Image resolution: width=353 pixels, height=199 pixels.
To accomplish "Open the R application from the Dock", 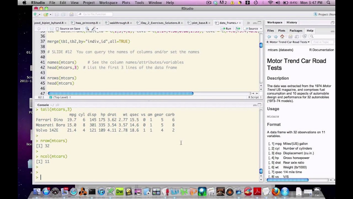I will 285,192.
